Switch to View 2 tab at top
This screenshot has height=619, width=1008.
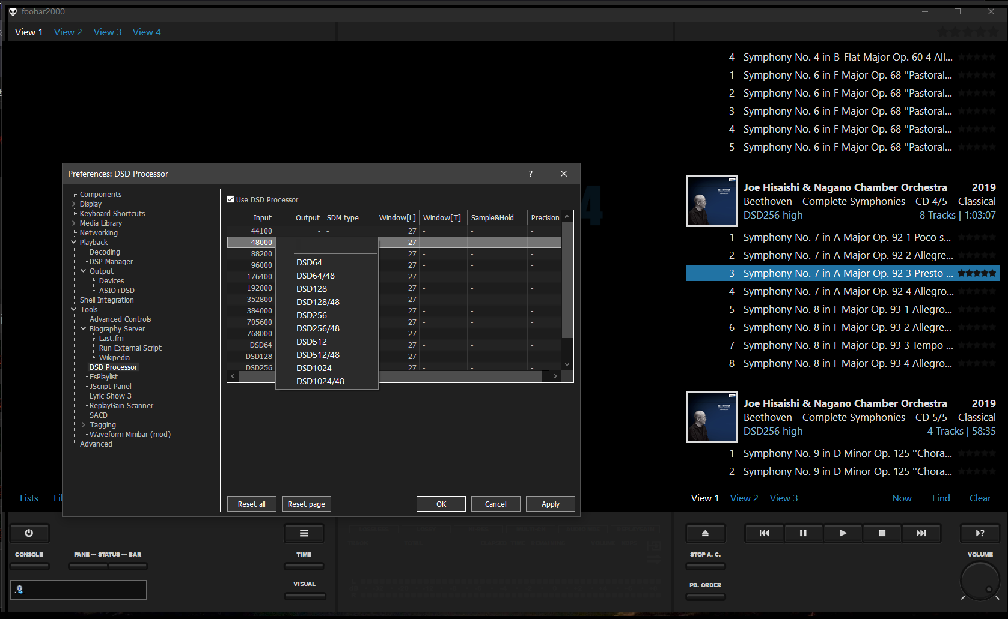tap(68, 32)
